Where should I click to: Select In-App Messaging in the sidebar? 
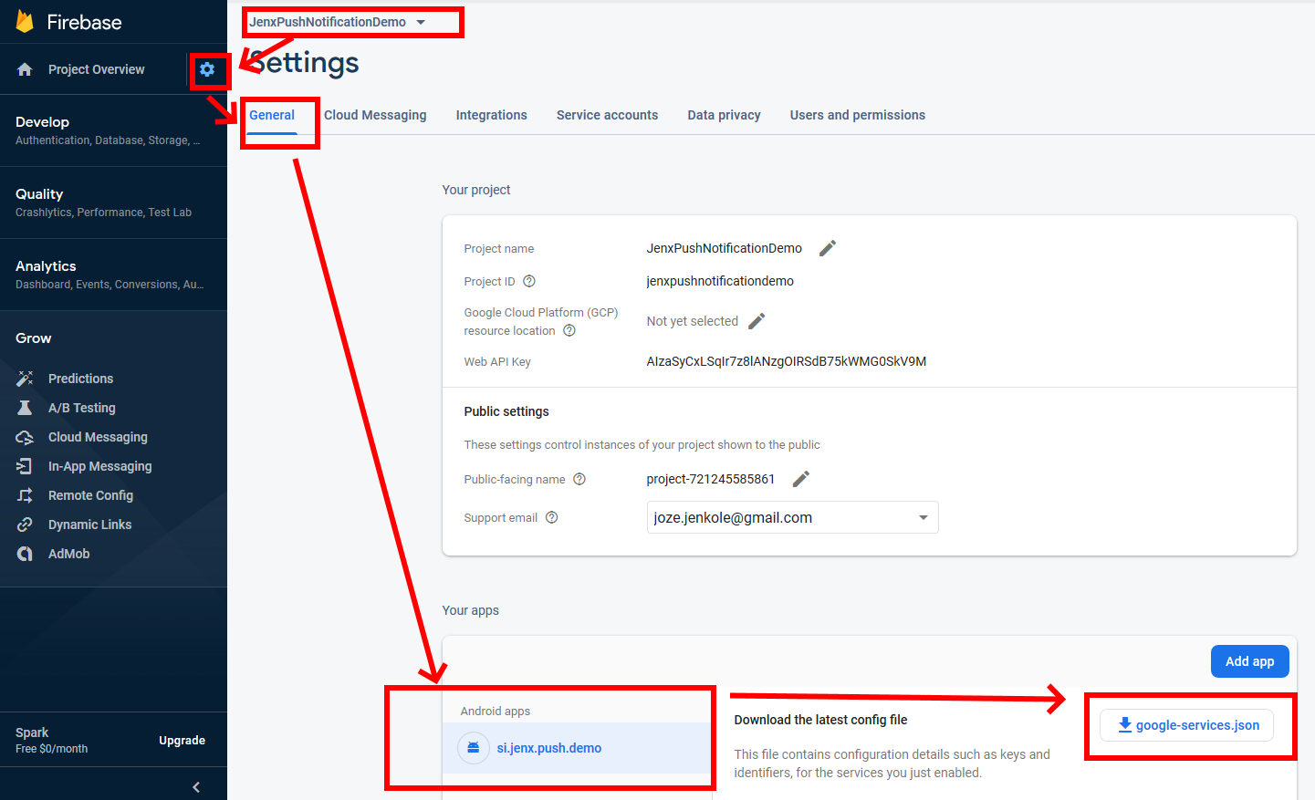pyautogui.click(x=101, y=466)
